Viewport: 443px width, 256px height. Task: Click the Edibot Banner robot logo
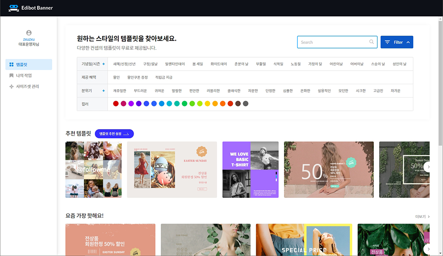tap(14, 8)
